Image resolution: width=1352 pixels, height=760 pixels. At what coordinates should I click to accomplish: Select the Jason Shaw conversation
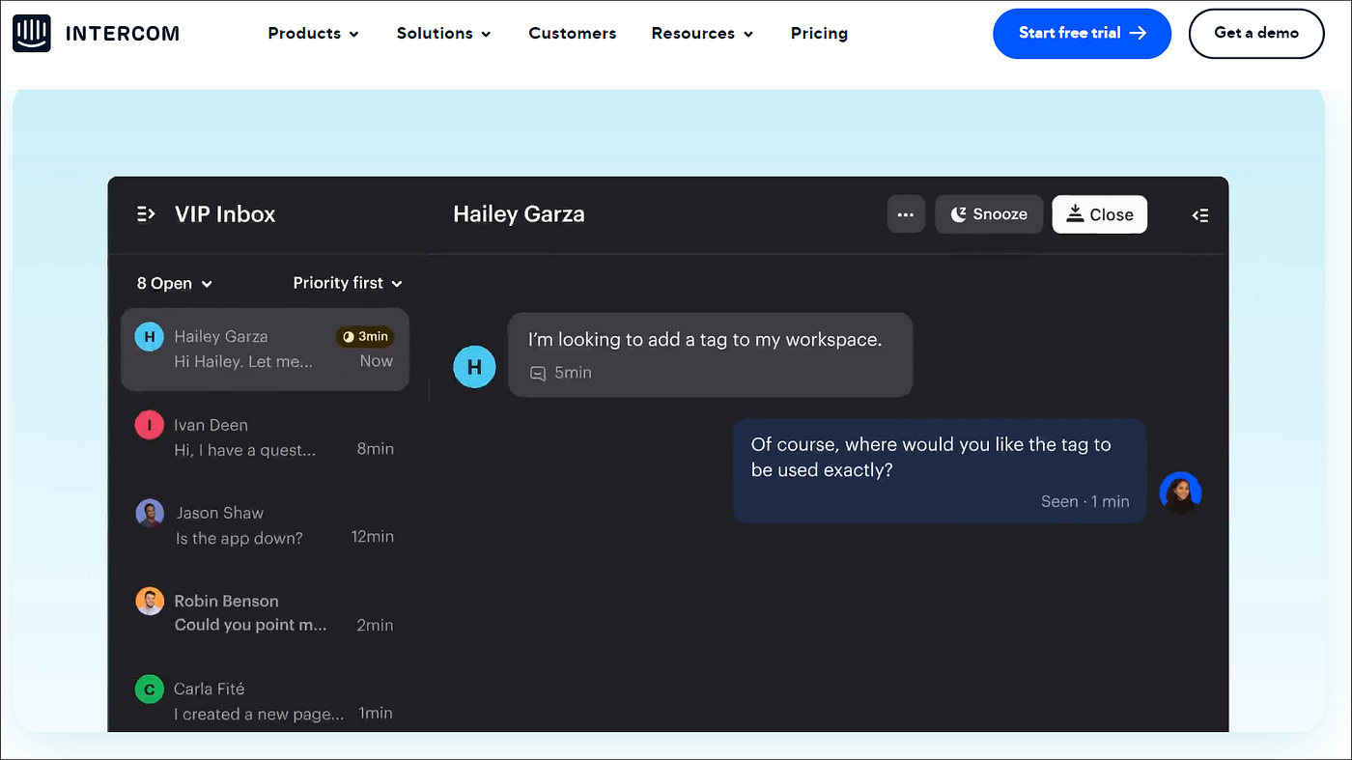265,525
